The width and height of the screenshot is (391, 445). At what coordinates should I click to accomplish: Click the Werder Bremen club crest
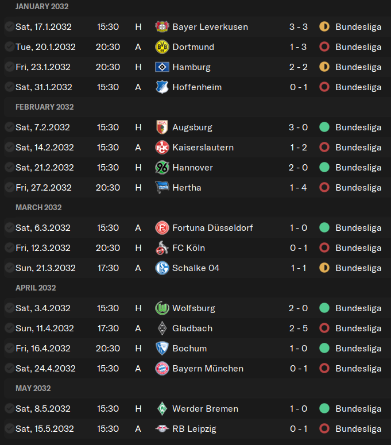162,409
